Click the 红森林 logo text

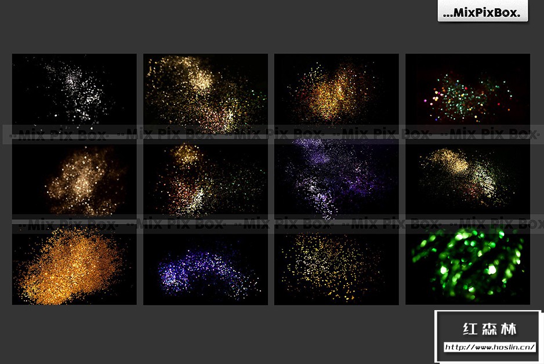click(489, 329)
